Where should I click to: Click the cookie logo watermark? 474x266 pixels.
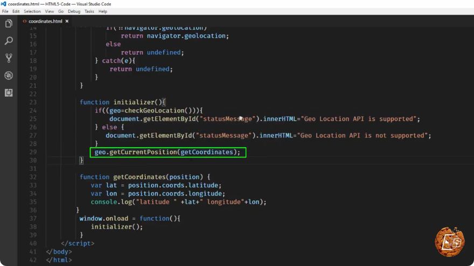[450, 242]
